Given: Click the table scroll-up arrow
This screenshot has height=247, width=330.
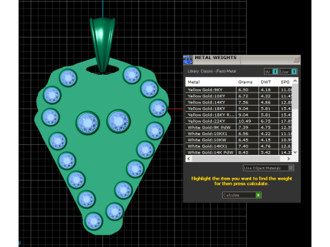Looking at the screenshot, I should point(295,81).
